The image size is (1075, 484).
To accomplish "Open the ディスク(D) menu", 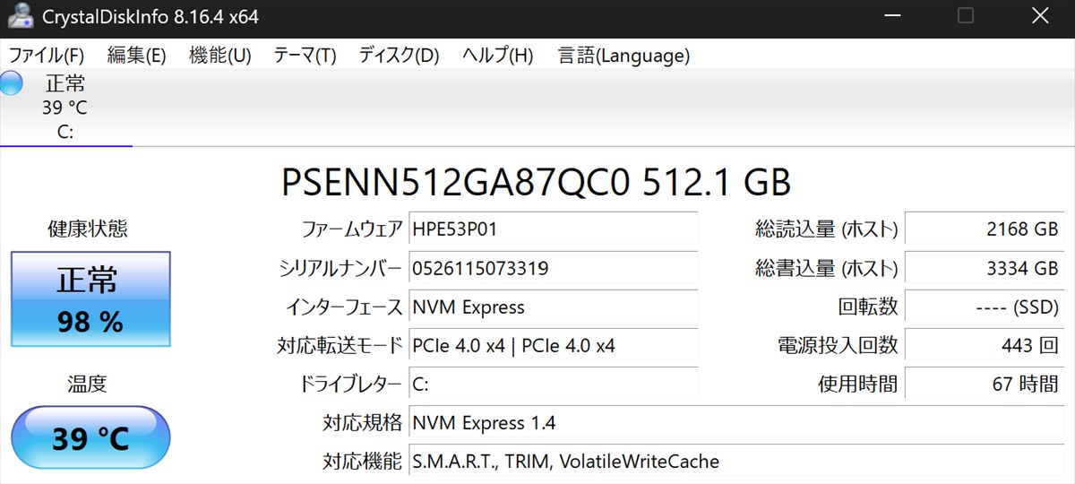I will [399, 56].
